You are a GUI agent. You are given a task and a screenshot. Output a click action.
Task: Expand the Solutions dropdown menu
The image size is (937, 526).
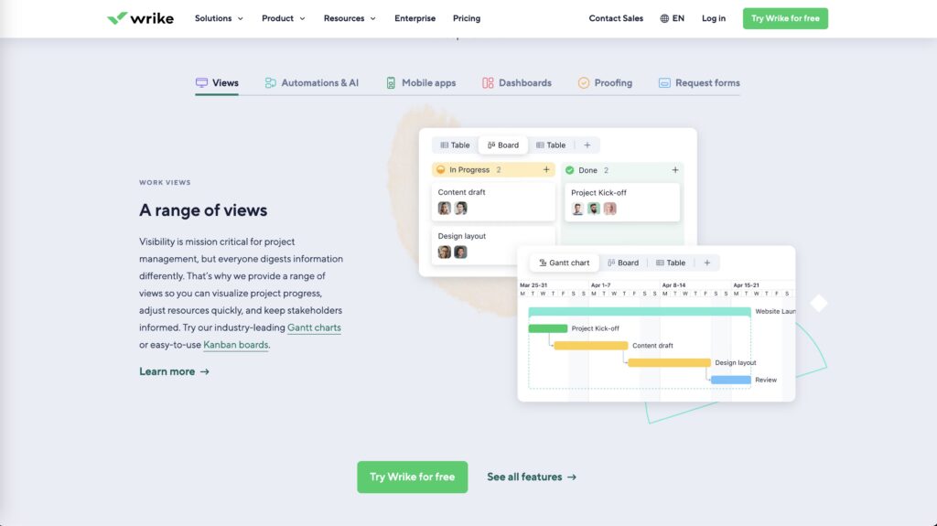(x=219, y=18)
